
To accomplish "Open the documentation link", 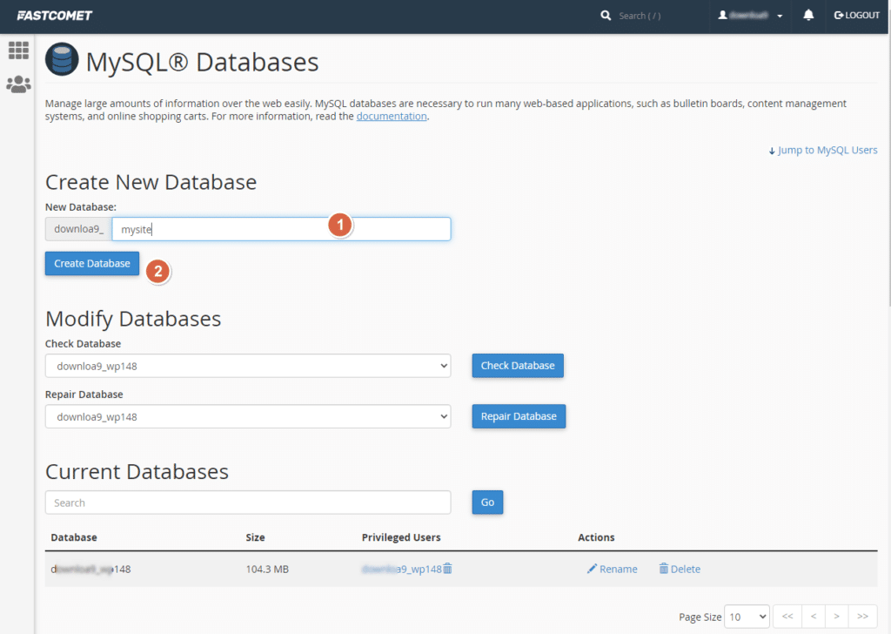I will point(392,116).
